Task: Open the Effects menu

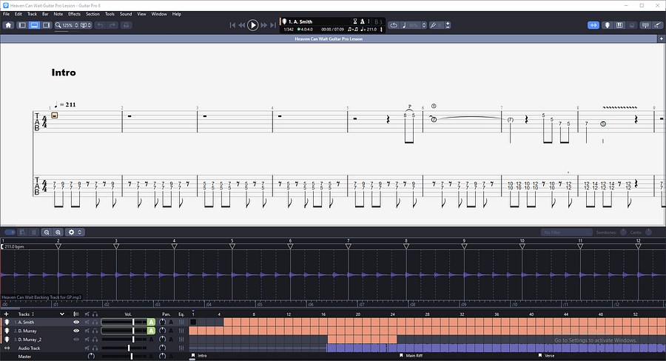Action: (x=74, y=14)
